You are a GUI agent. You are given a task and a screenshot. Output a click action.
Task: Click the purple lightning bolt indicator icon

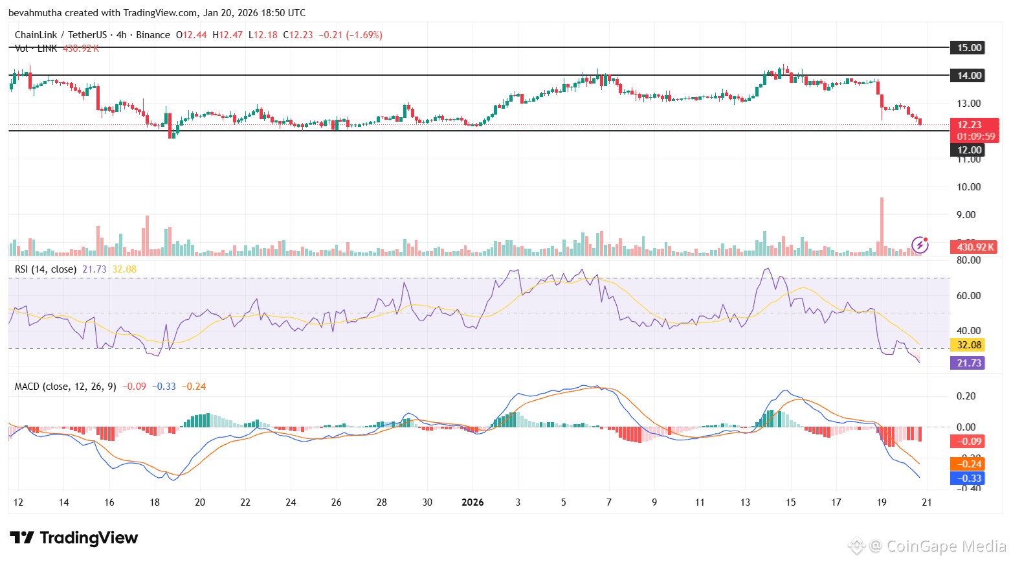point(919,245)
